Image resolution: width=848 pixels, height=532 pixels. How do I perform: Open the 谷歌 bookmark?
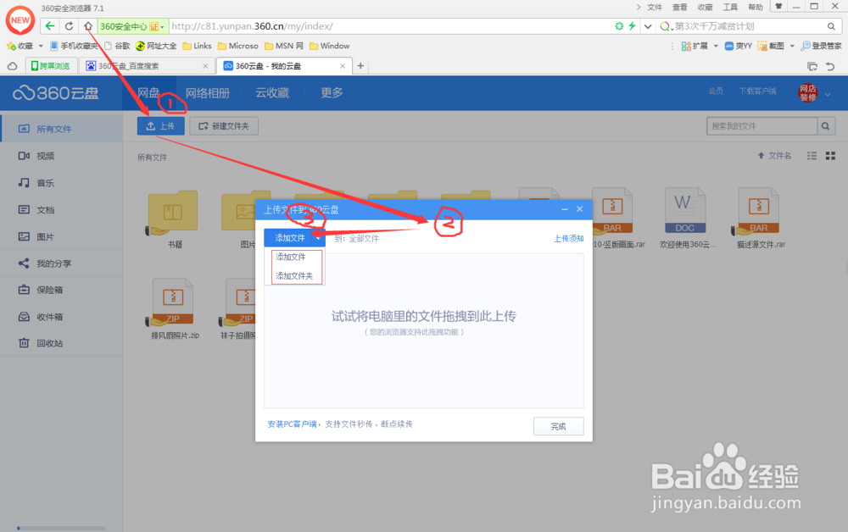tap(117, 46)
